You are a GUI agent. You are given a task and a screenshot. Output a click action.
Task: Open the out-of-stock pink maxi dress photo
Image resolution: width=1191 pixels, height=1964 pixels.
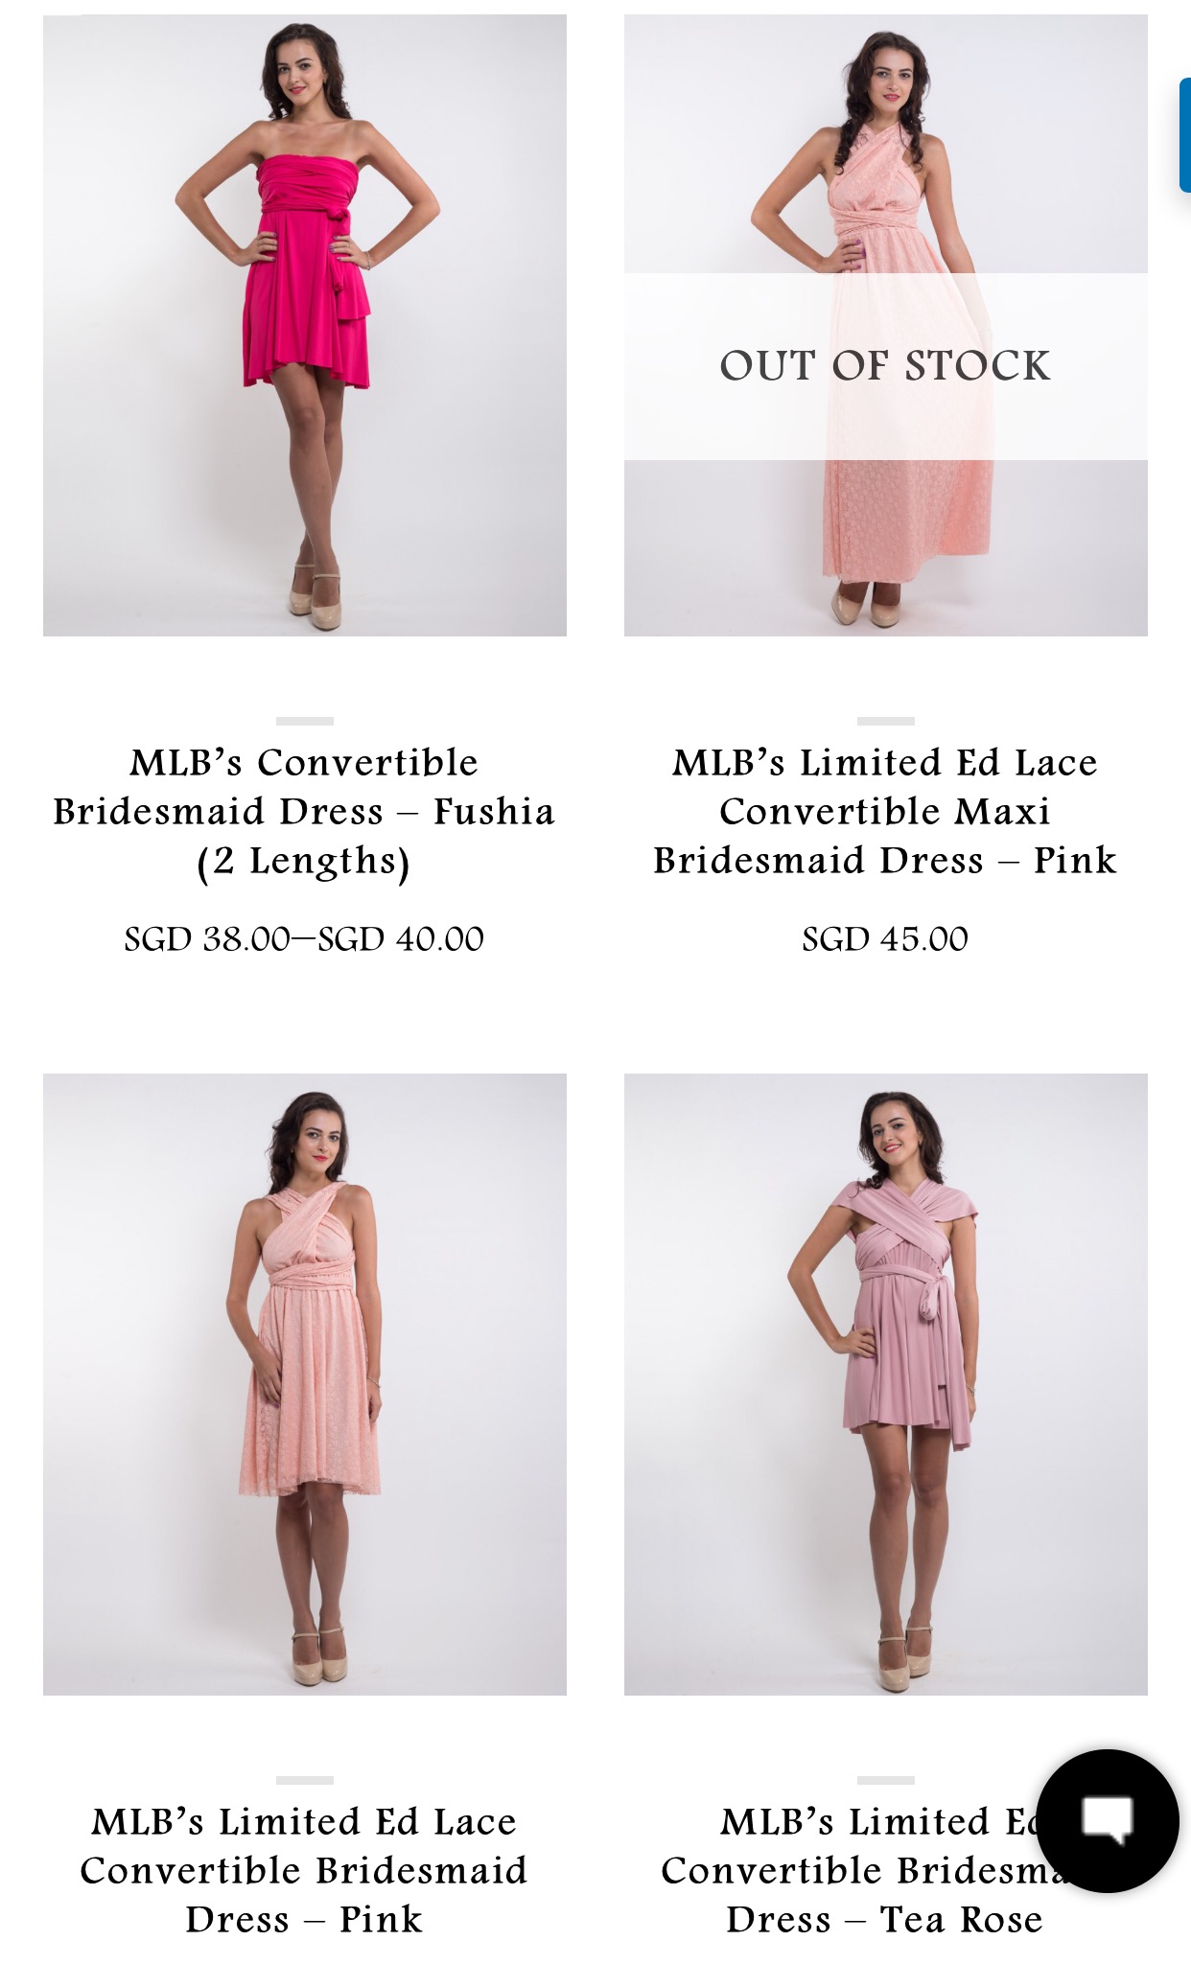pos(886,325)
